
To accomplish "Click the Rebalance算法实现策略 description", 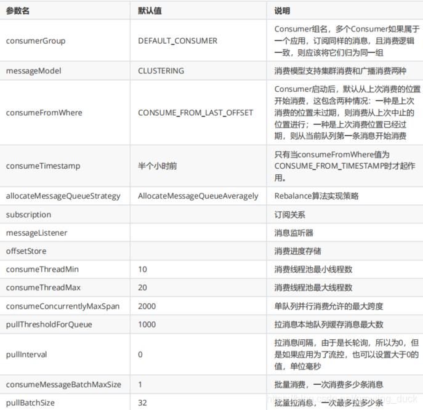I will tap(316, 196).
